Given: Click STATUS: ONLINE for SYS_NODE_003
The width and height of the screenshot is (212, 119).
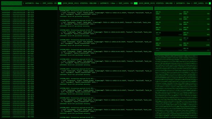Looking at the screenshot, I should click(164, 3).
